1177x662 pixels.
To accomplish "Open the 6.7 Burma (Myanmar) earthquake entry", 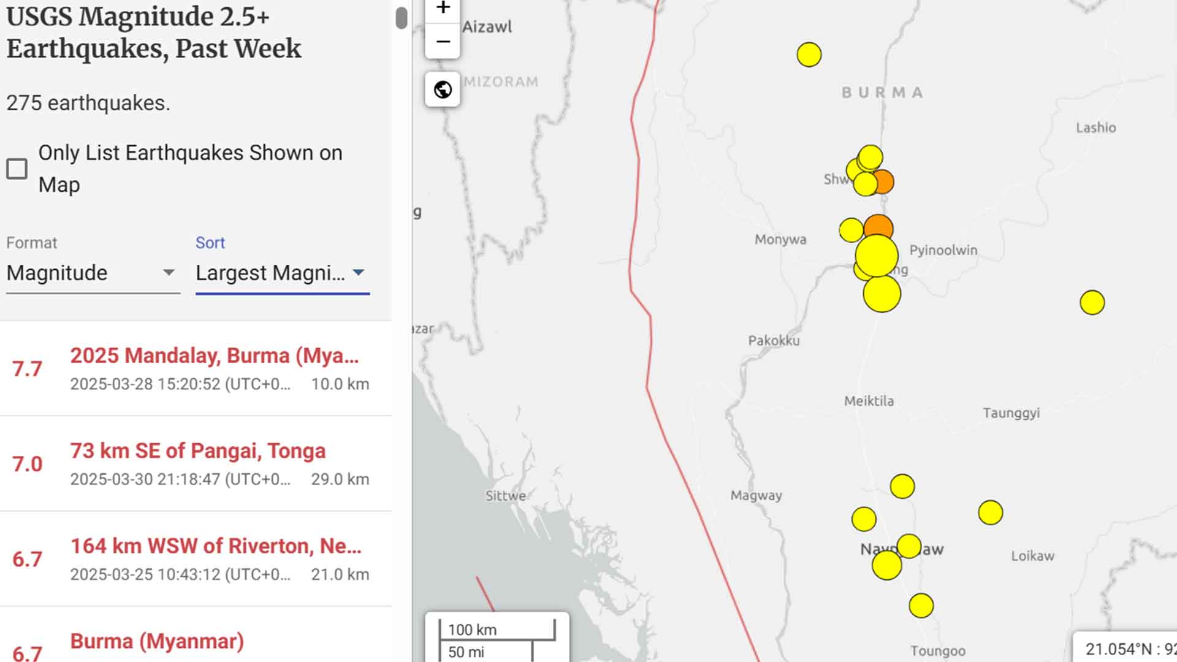I will tap(196, 635).
